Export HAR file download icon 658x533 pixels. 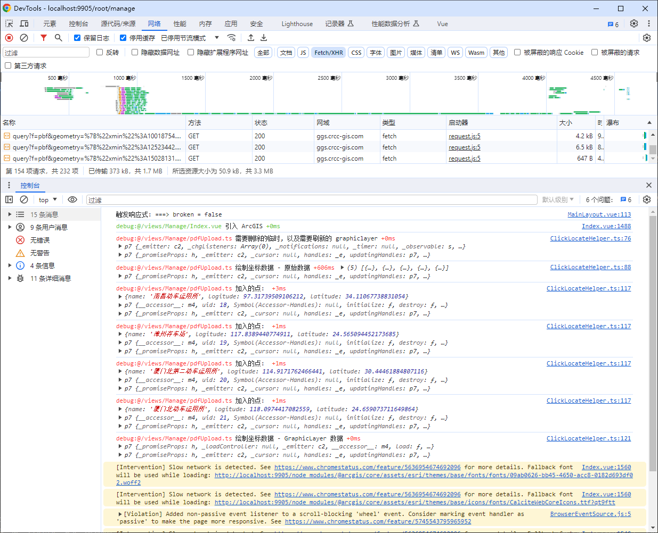[264, 38]
